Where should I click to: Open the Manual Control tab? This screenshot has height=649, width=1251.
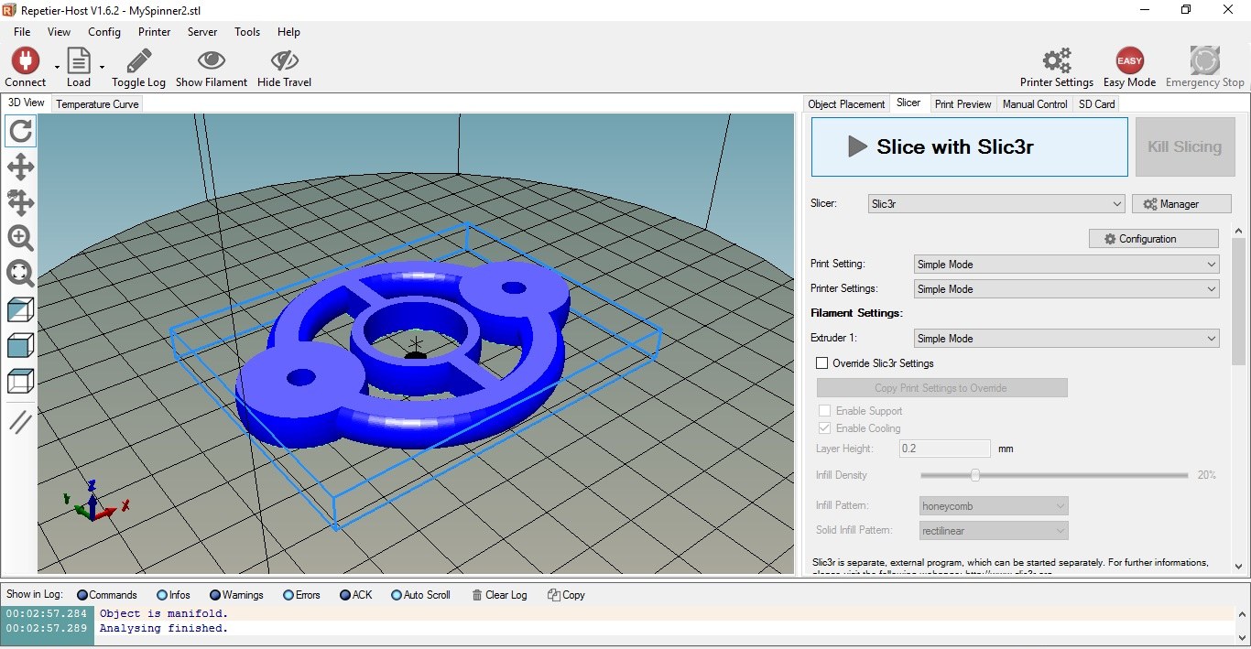pos(1035,104)
